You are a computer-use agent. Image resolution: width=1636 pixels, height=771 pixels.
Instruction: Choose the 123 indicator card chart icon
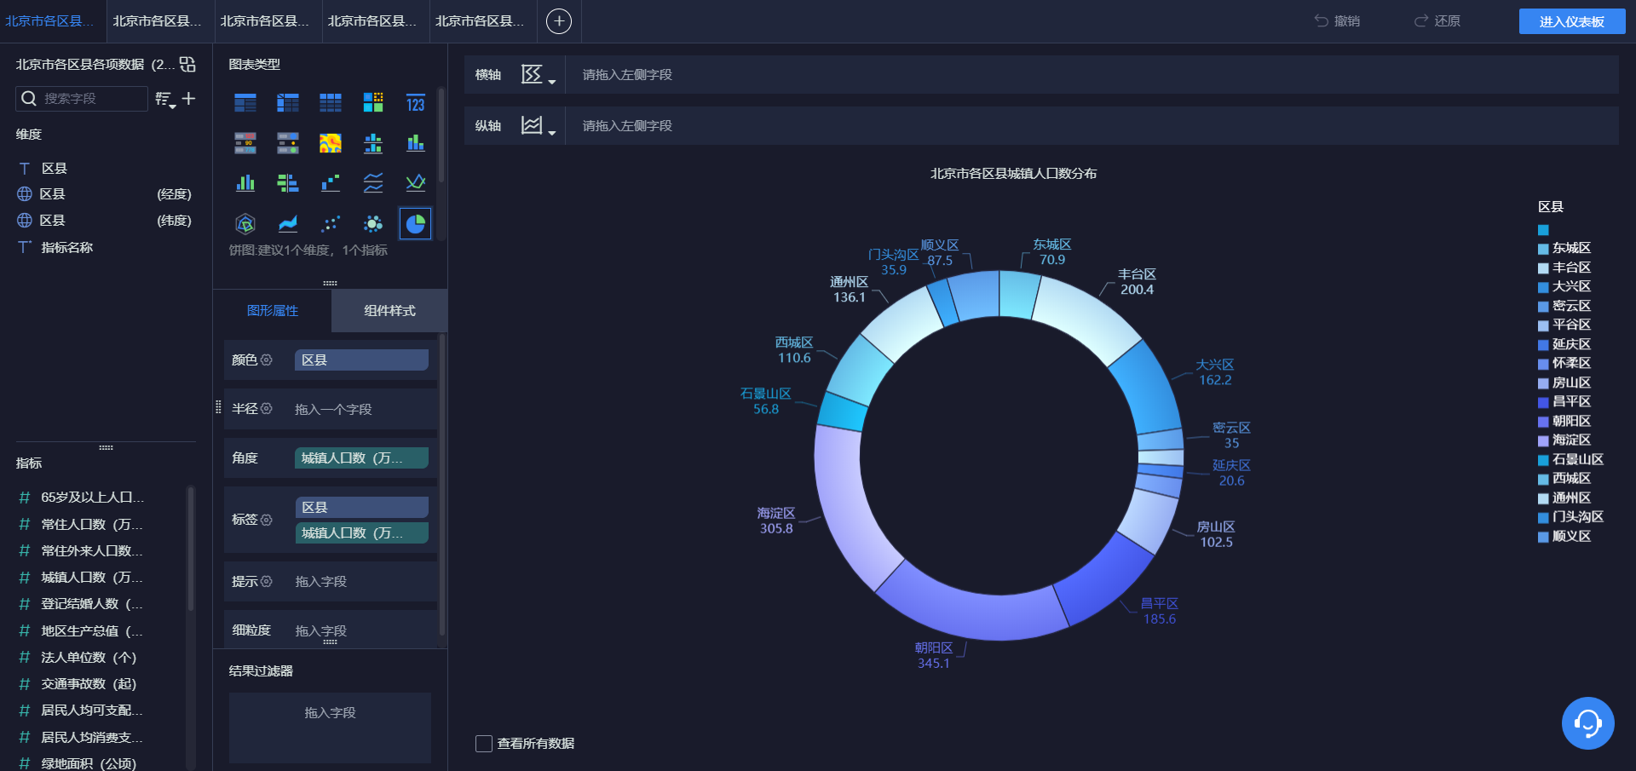(x=415, y=103)
